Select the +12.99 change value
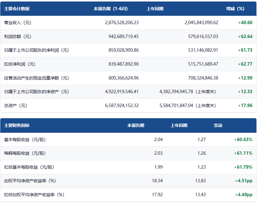This screenshot has width=258, height=203. 245,78
